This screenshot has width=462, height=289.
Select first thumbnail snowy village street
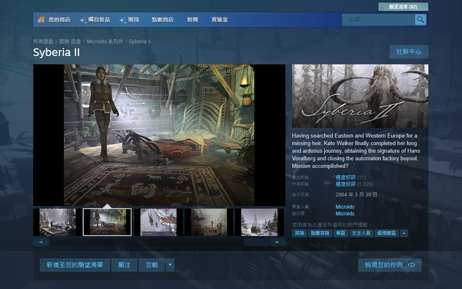pos(58,222)
